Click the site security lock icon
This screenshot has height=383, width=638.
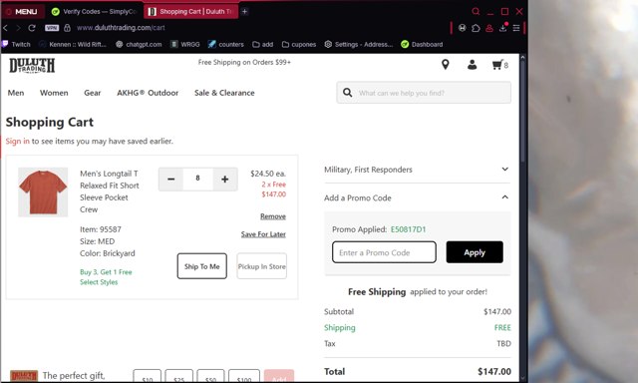pos(67,28)
